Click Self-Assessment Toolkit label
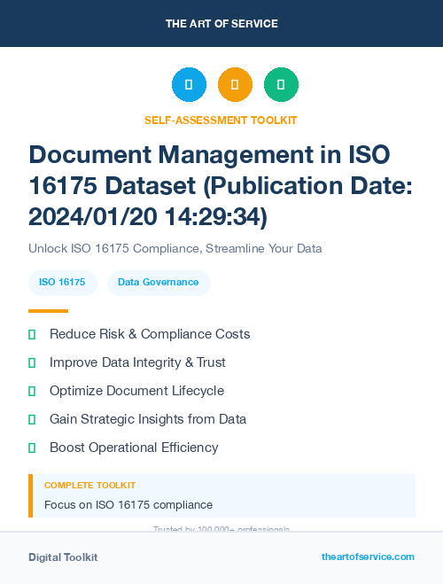The width and height of the screenshot is (443, 584). (x=221, y=121)
